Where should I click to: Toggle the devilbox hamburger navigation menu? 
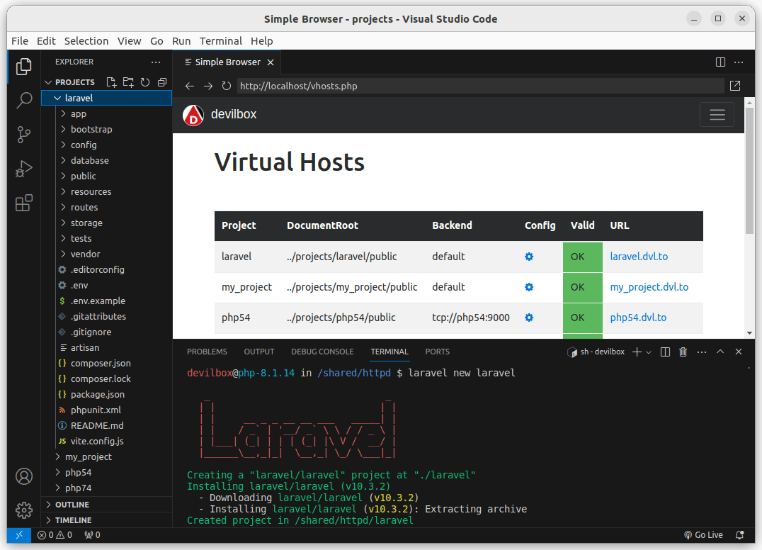click(x=717, y=115)
